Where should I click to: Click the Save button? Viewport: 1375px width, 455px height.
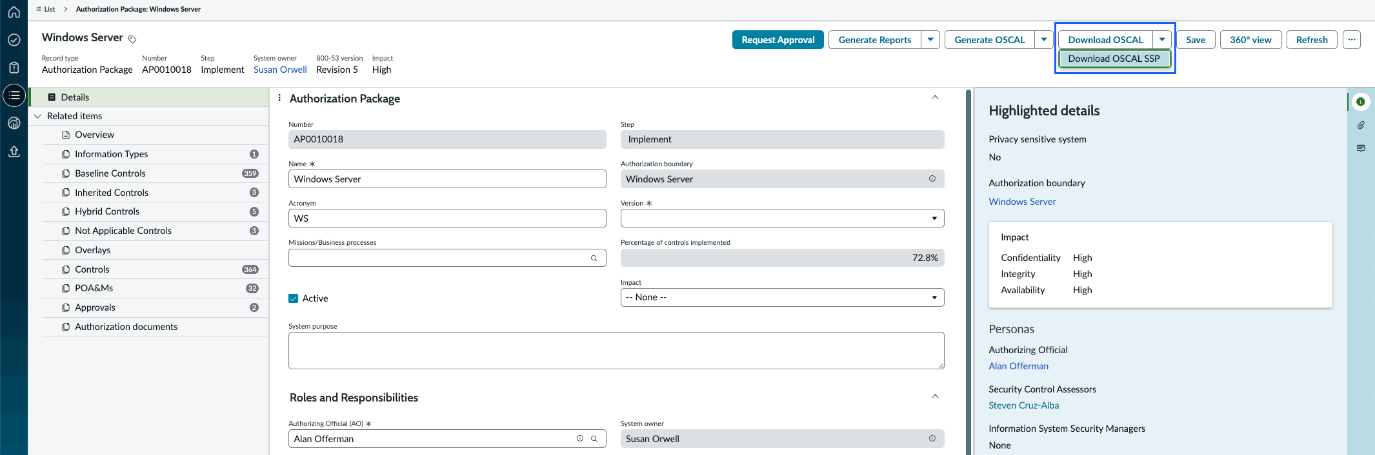click(1196, 39)
